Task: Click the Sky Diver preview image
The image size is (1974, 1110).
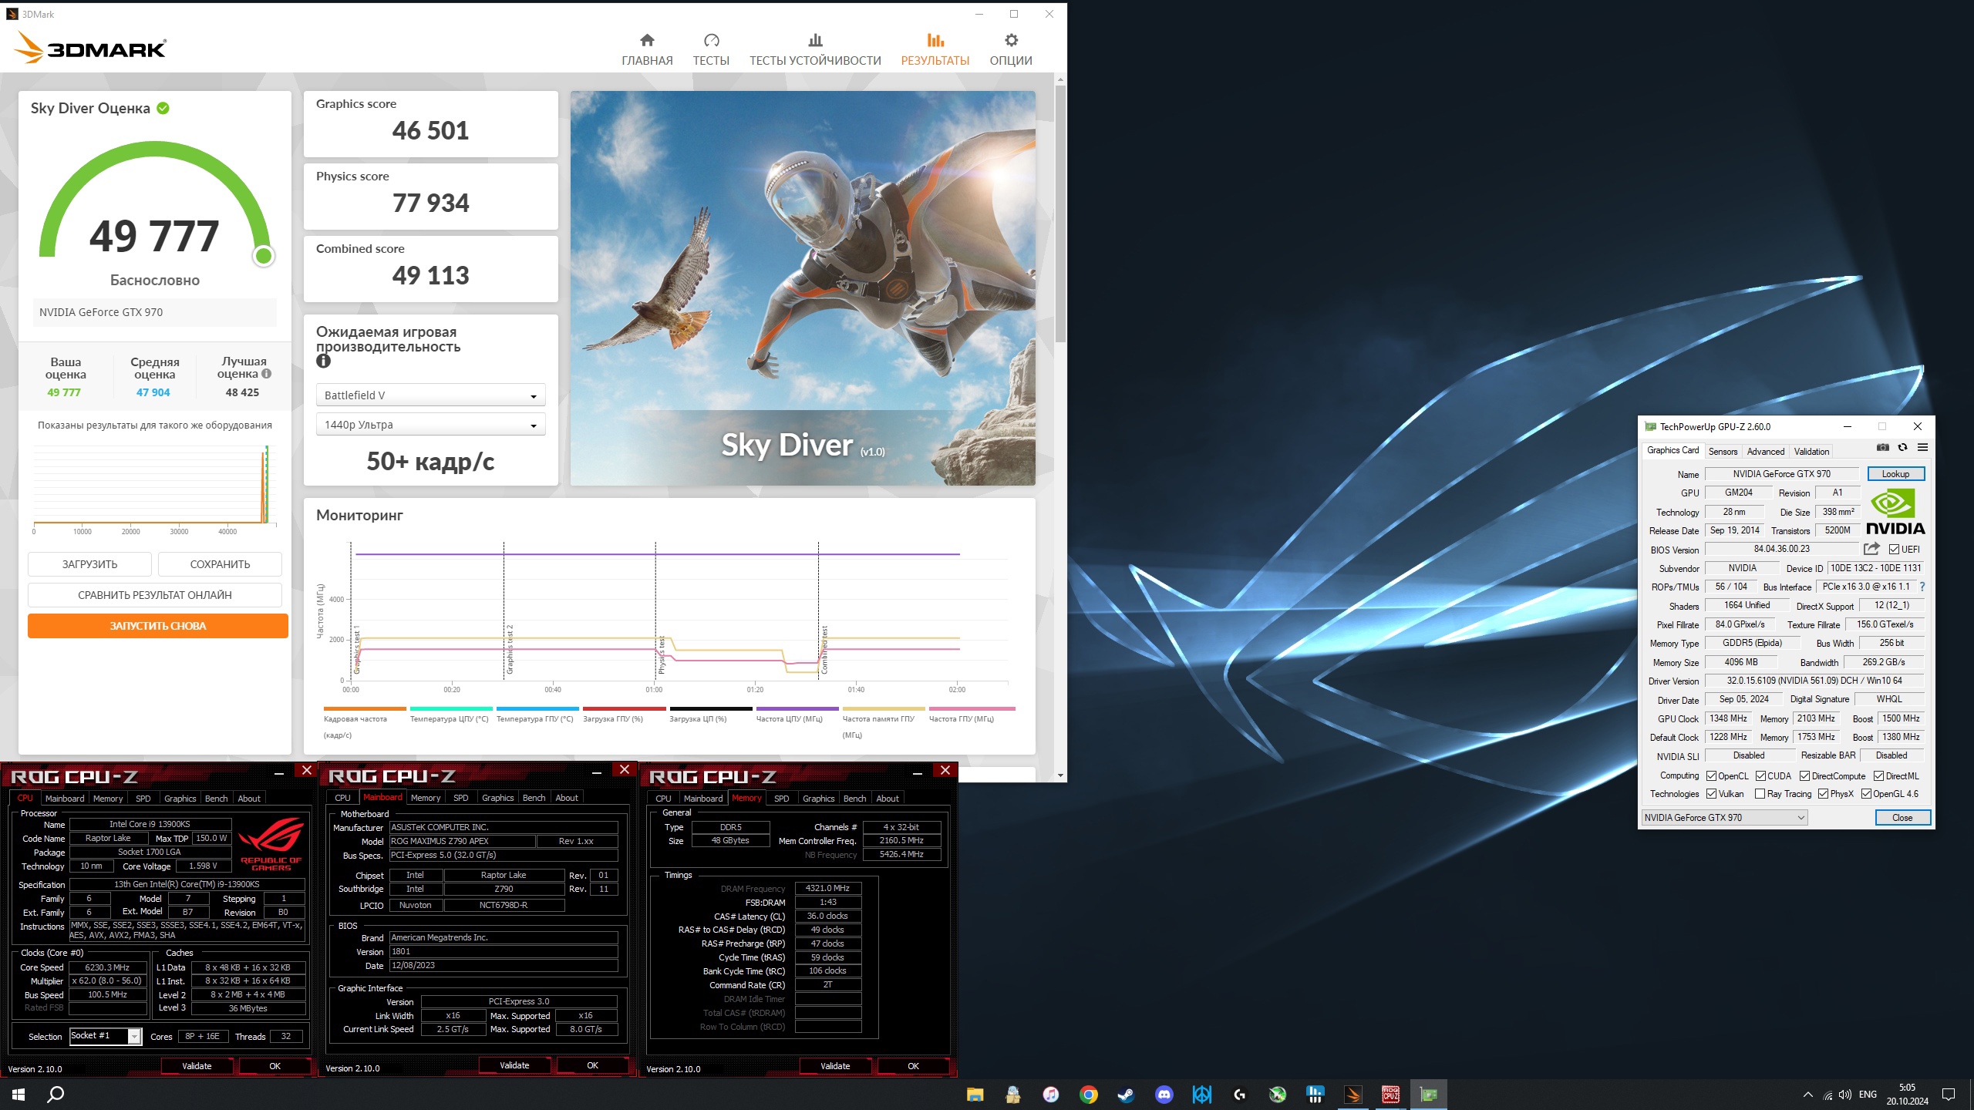Action: 803,288
